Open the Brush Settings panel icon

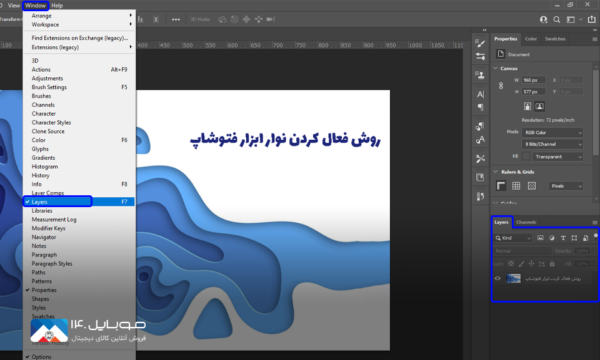480,43
